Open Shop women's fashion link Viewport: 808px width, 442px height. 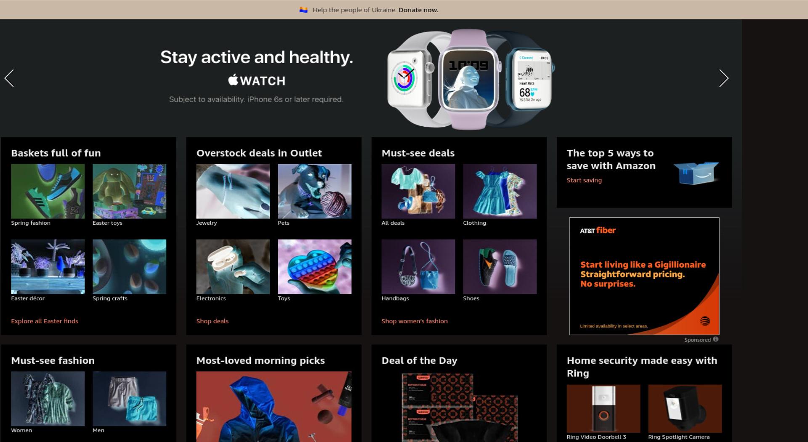(415, 321)
